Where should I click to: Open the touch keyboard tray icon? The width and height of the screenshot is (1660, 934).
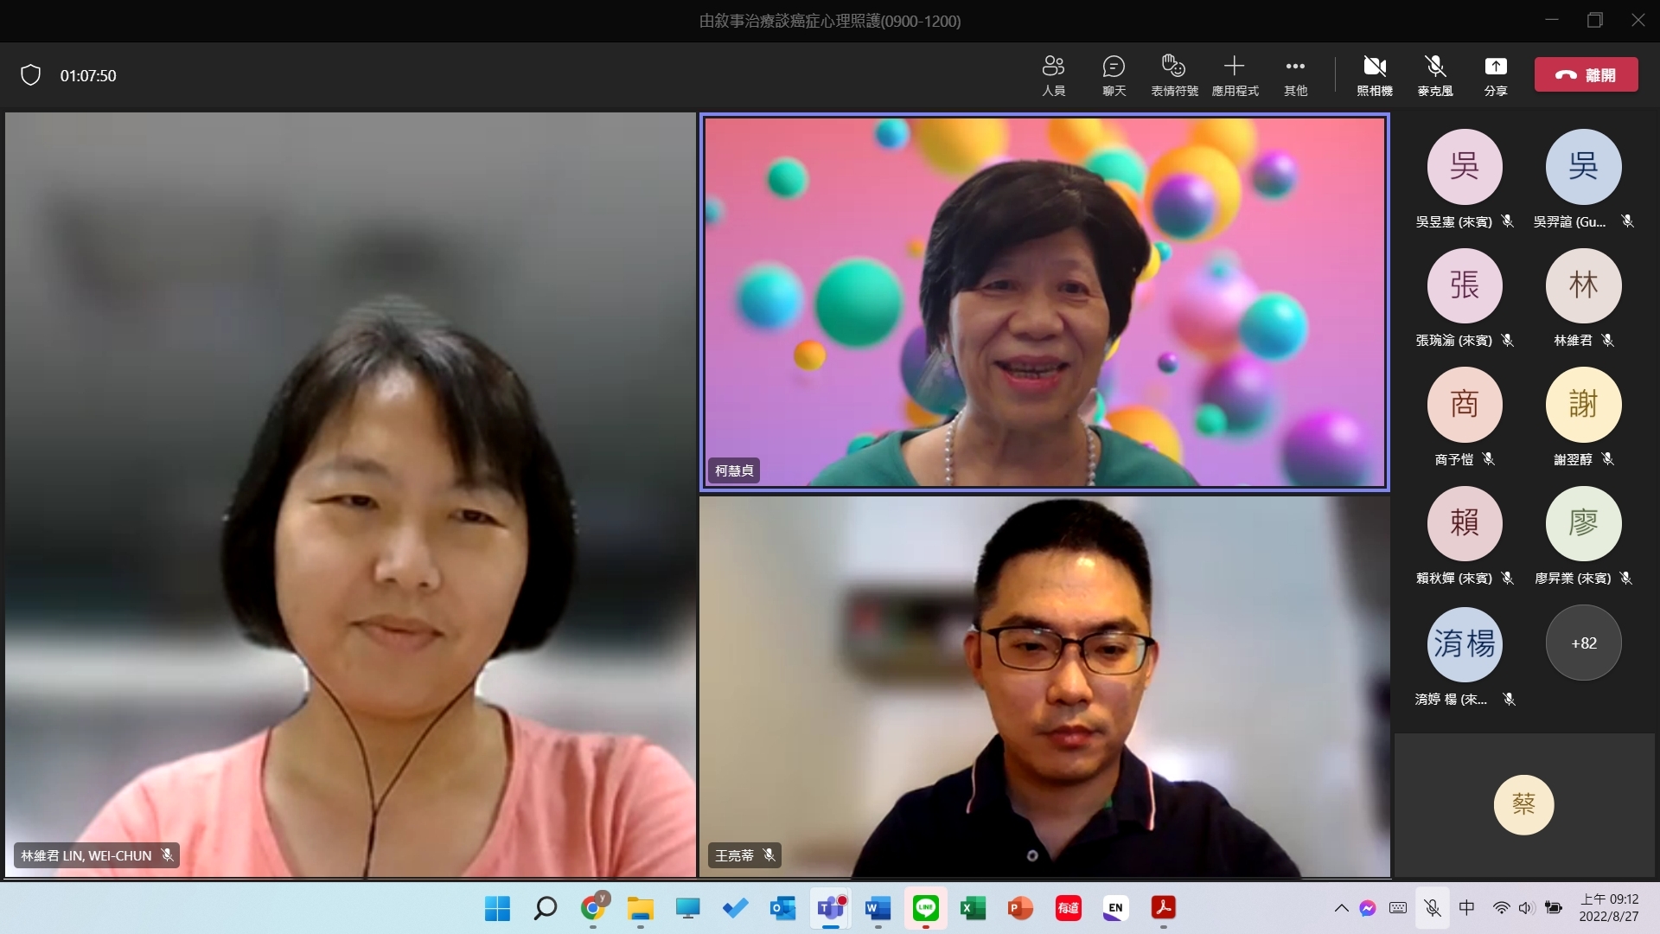click(x=1398, y=908)
